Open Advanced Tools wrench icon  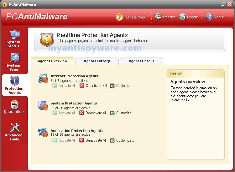point(15,128)
